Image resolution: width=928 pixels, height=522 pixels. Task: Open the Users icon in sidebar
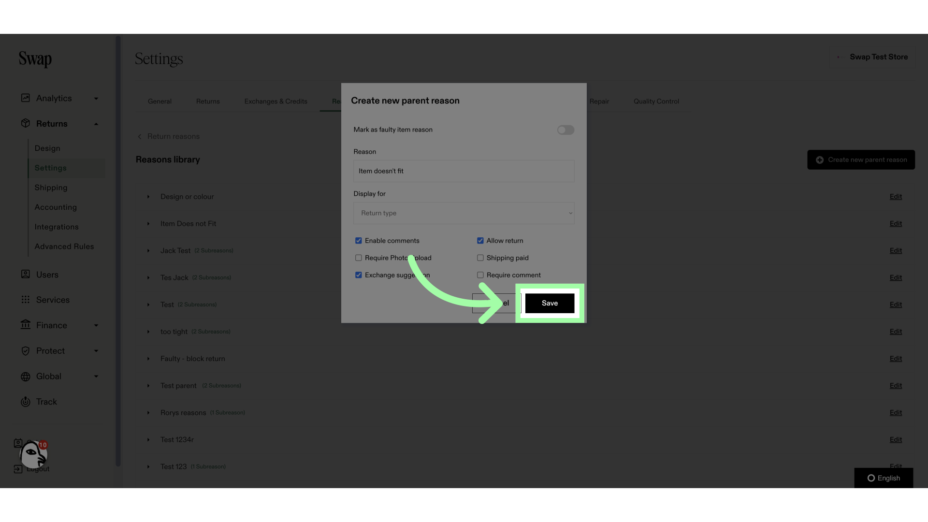coord(26,274)
